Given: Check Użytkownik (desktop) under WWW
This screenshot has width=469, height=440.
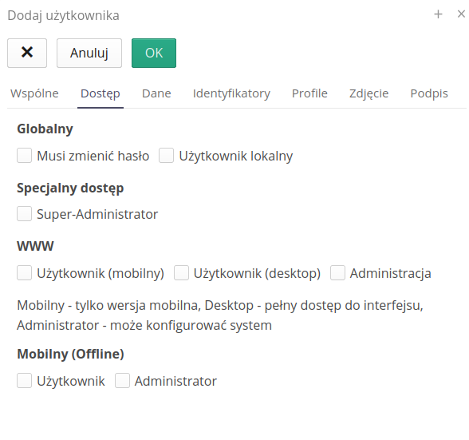Looking at the screenshot, I should tap(181, 273).
